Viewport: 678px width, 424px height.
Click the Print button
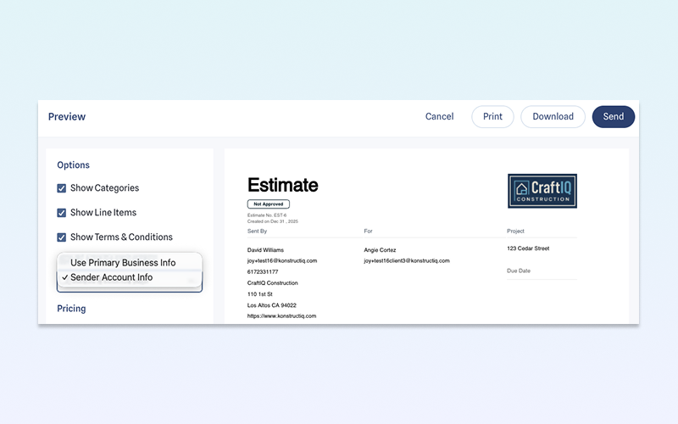coord(492,117)
